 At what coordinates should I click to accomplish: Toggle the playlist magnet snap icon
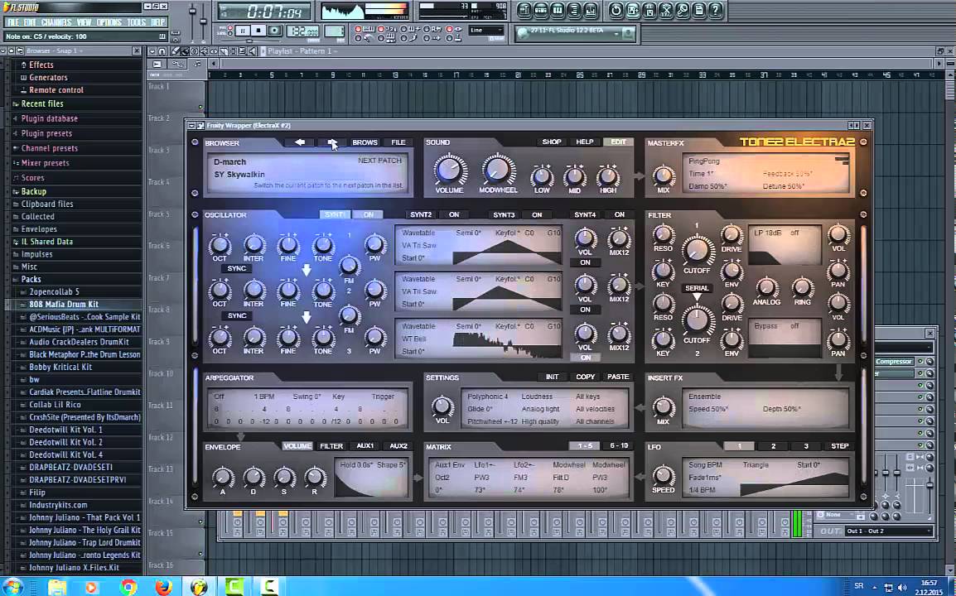point(162,51)
